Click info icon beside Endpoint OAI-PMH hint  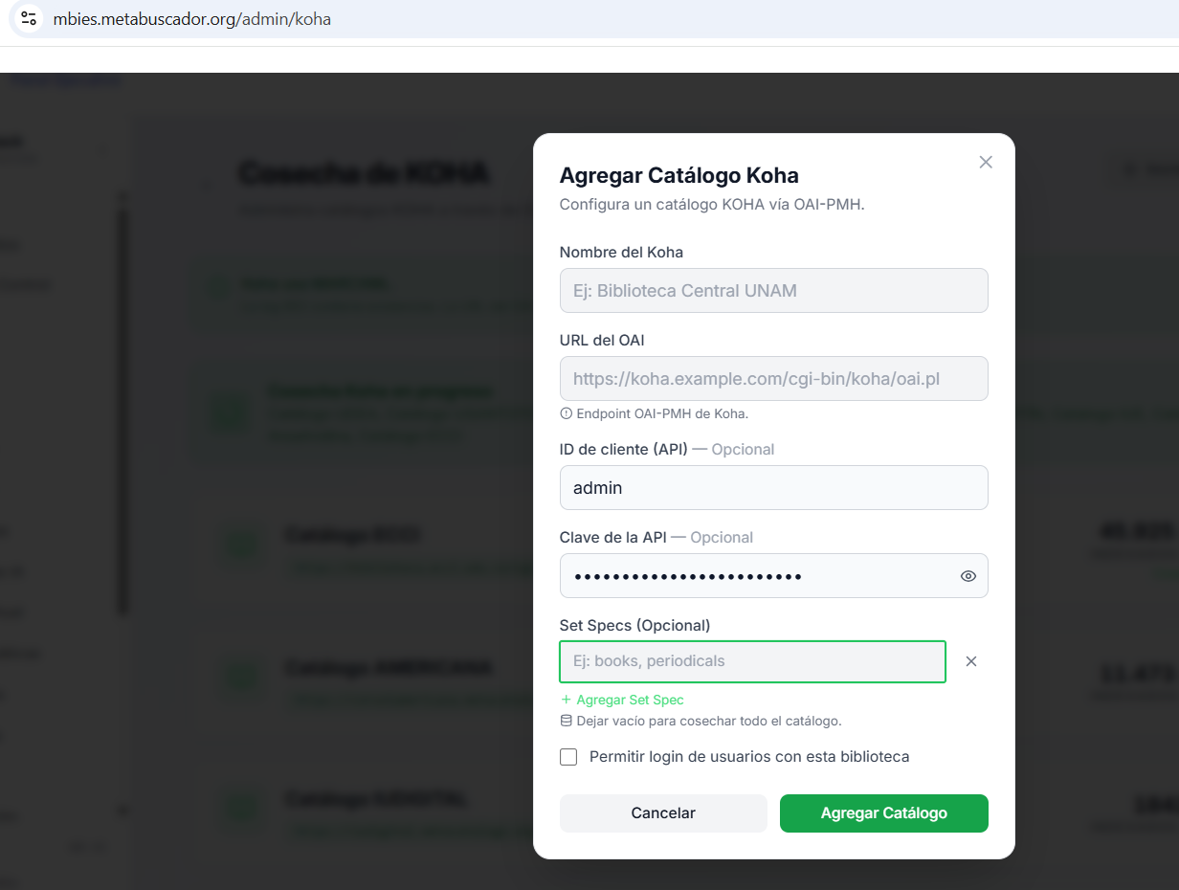coord(566,414)
